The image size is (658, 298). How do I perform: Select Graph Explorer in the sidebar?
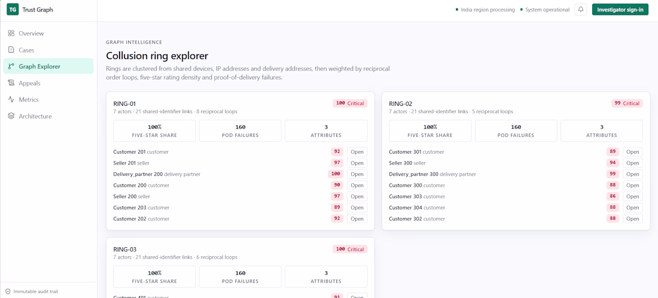click(x=48, y=66)
